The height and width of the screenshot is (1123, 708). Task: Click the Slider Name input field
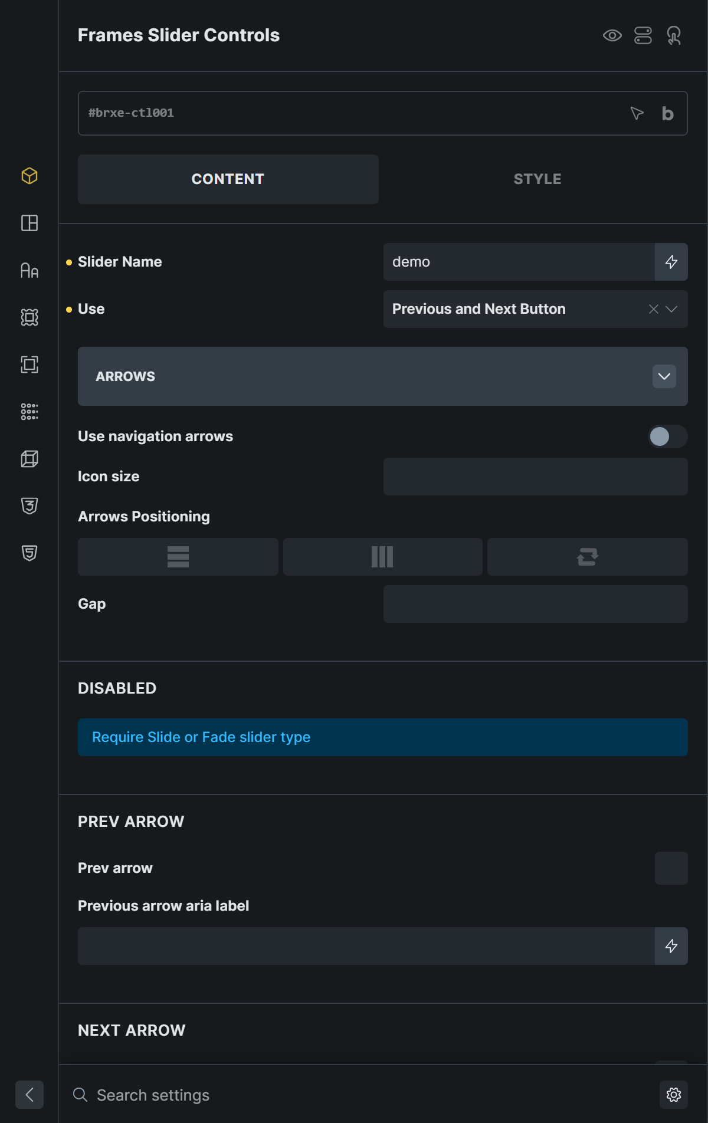coord(519,262)
